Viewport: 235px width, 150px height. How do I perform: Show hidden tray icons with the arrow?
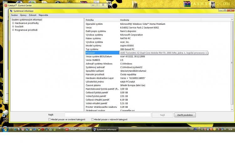pyautogui.click(x=202, y=129)
